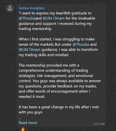The image size is (116, 131).
Task: Tap @Ukt Oinam mention before "for the invaluable"
Action: pos(54,18)
